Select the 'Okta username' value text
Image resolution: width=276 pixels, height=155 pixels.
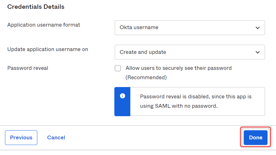pos(139,28)
